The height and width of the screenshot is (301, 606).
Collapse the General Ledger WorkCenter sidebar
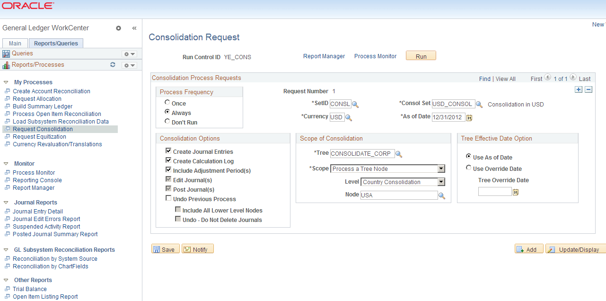(134, 28)
